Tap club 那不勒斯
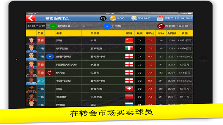Image resolution: width=223 pixels, height=125 pixels. pos(96,49)
